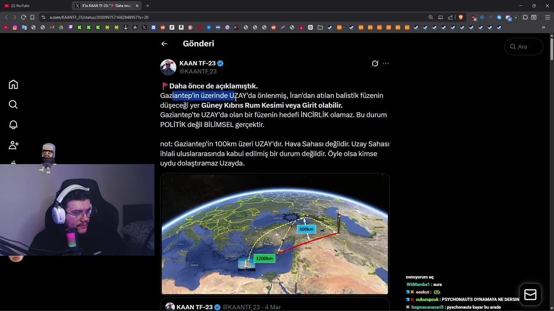Open the post's three-dot more menu
554x311 pixels.
point(386,63)
